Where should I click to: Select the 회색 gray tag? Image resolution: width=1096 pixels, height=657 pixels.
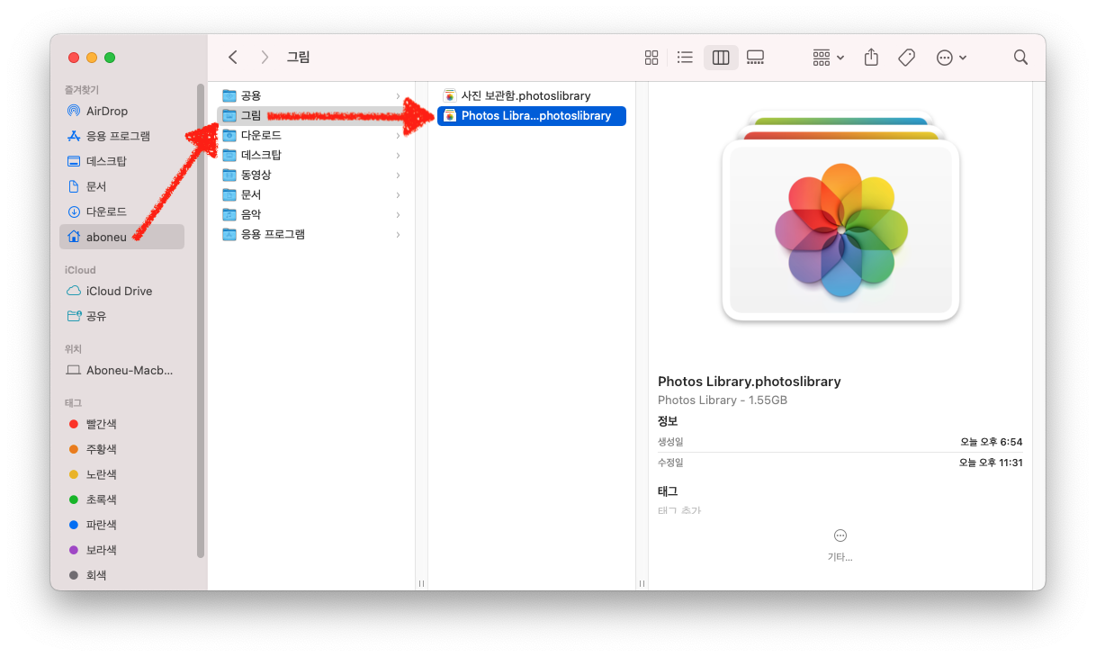tap(121, 575)
